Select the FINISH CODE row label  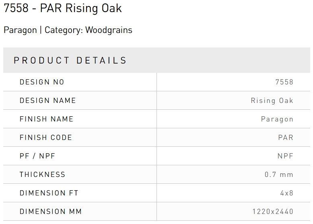pos(46,138)
